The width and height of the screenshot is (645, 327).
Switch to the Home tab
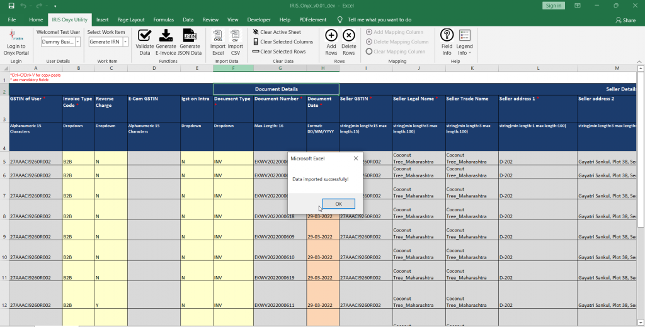tap(36, 19)
